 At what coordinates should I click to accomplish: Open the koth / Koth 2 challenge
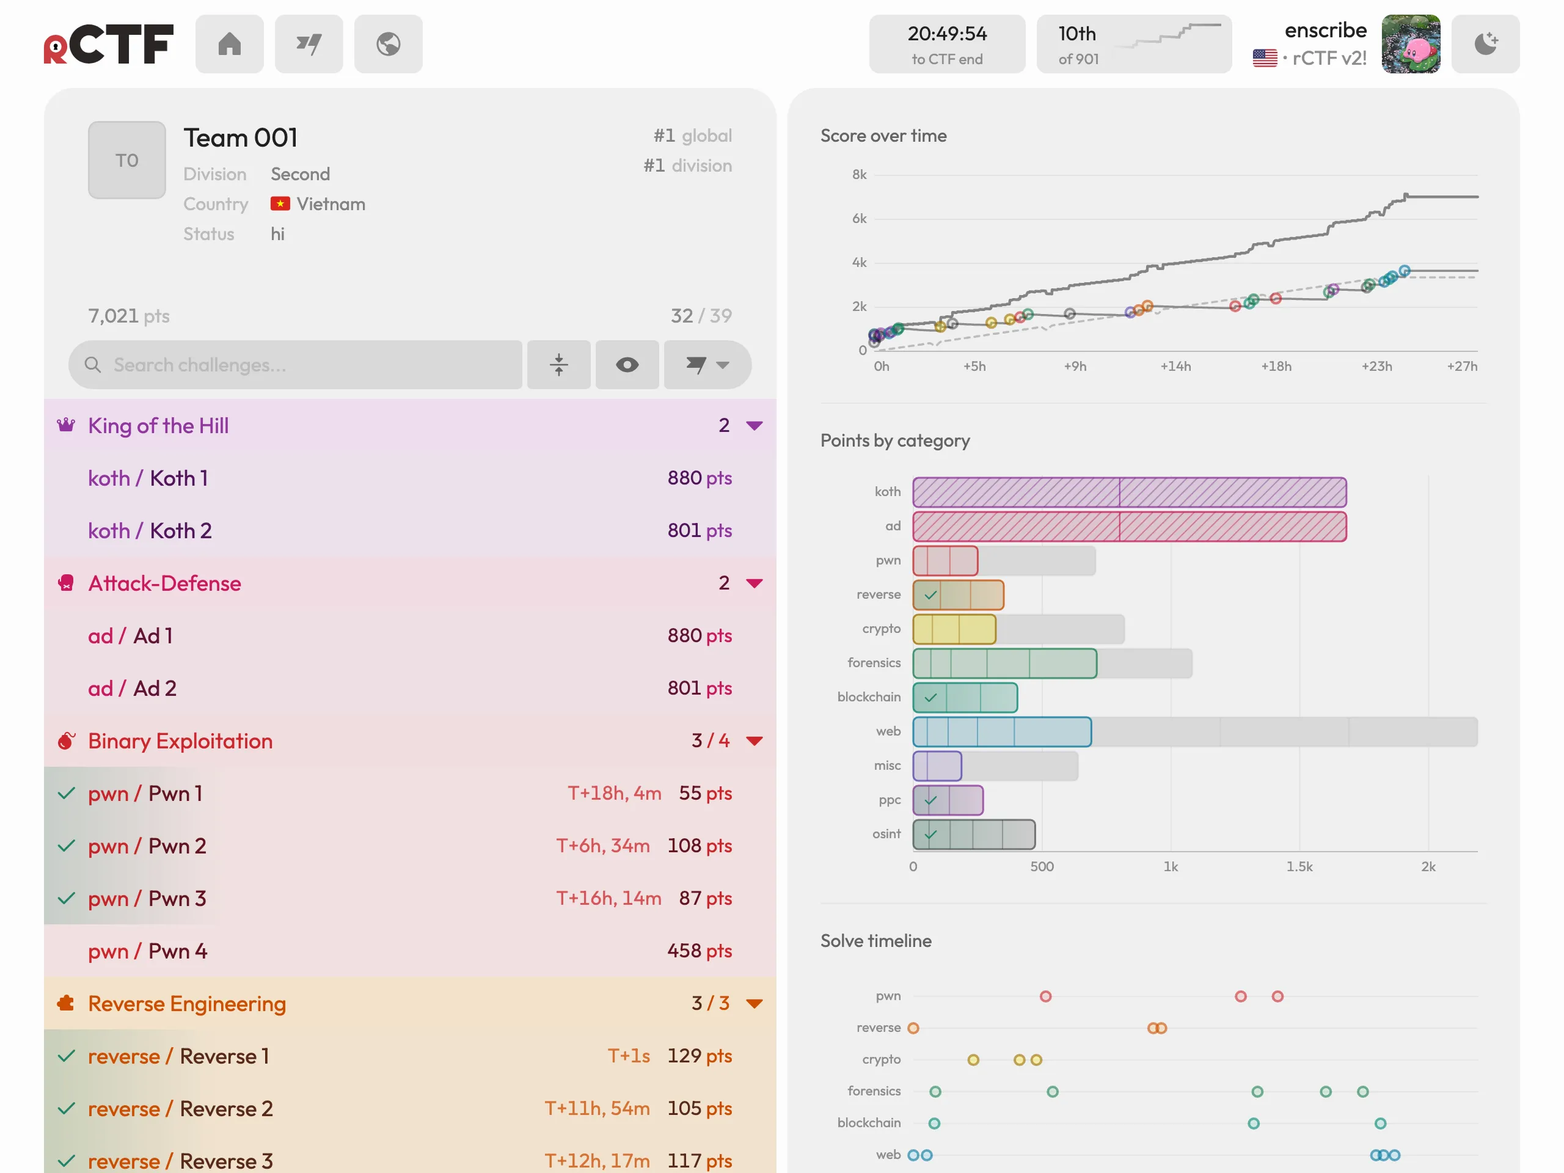[410, 530]
